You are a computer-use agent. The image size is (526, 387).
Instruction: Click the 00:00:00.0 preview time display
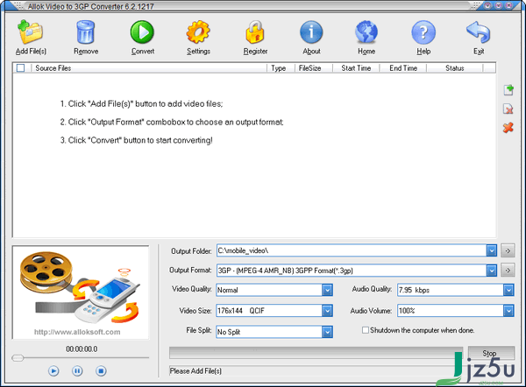82,349
